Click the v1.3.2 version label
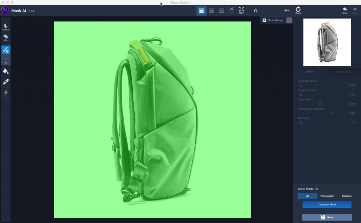The width and height of the screenshot is (361, 223). tap(31, 11)
